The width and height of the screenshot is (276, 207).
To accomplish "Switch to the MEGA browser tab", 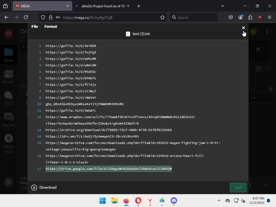I will click(x=42, y=6).
